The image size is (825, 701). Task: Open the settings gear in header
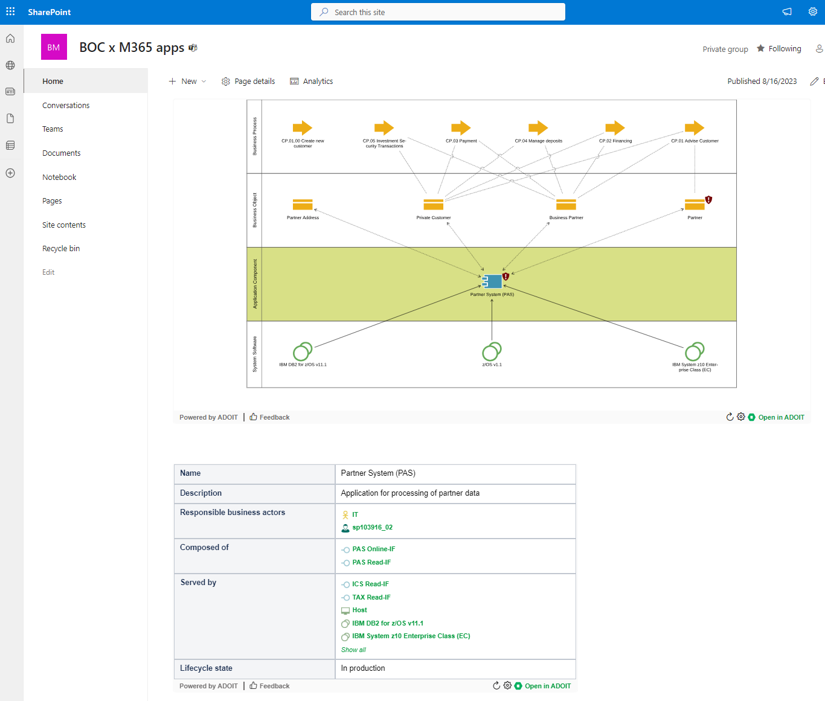(813, 11)
